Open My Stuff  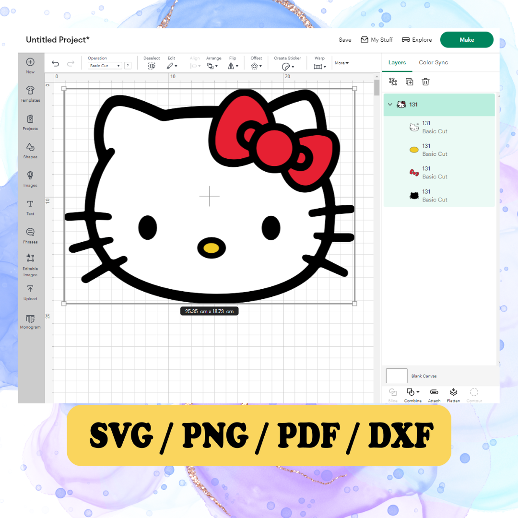point(377,40)
